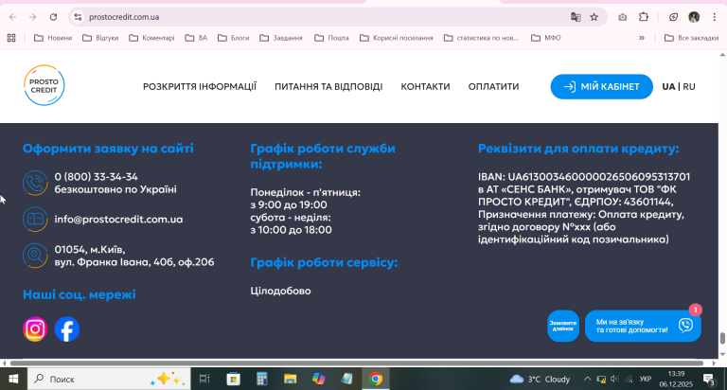The height and width of the screenshot is (390, 727).
Task: Click the IBAN number text
Action: [599, 177]
